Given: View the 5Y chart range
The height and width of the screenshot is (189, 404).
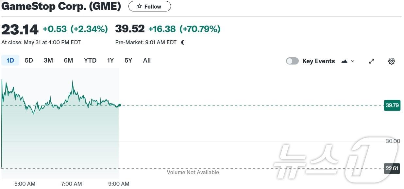Looking at the screenshot, I should pyautogui.click(x=128, y=60).
